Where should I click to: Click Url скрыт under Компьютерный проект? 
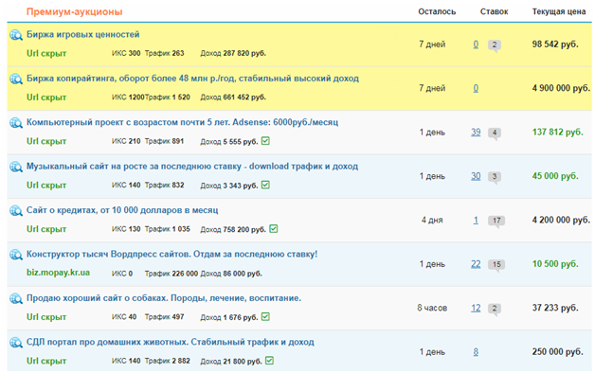tap(46, 141)
